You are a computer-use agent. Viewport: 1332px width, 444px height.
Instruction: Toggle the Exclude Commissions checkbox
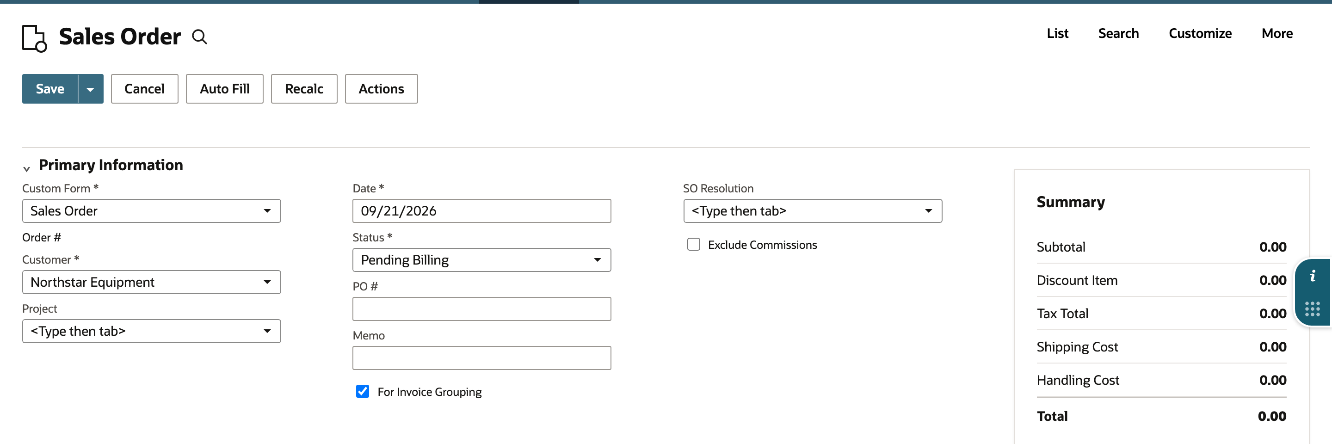tap(693, 245)
